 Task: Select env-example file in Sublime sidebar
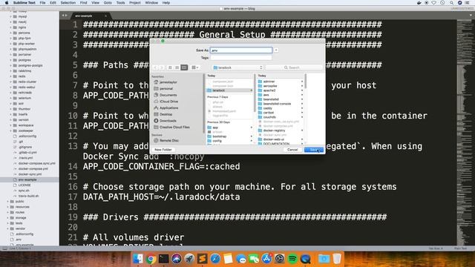[27, 179]
